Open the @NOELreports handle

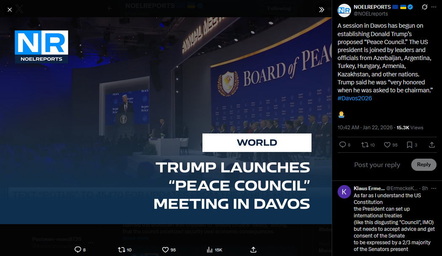(371, 14)
